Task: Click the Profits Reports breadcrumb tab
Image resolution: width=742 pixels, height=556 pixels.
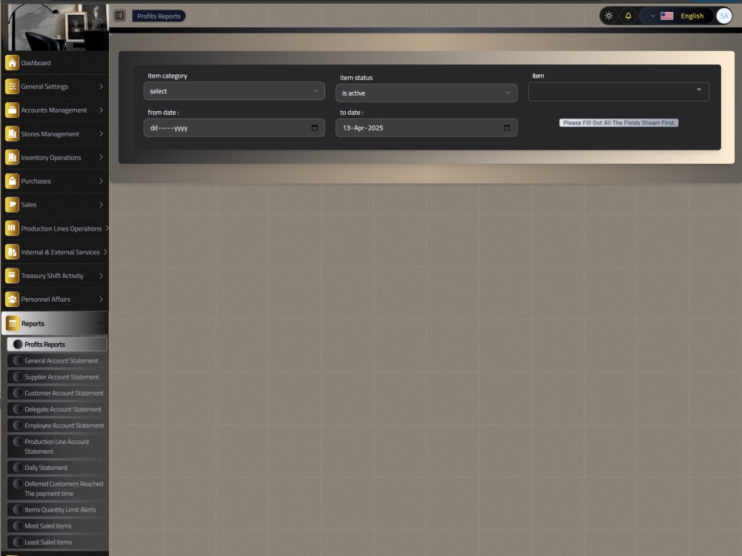Action: [x=159, y=16]
